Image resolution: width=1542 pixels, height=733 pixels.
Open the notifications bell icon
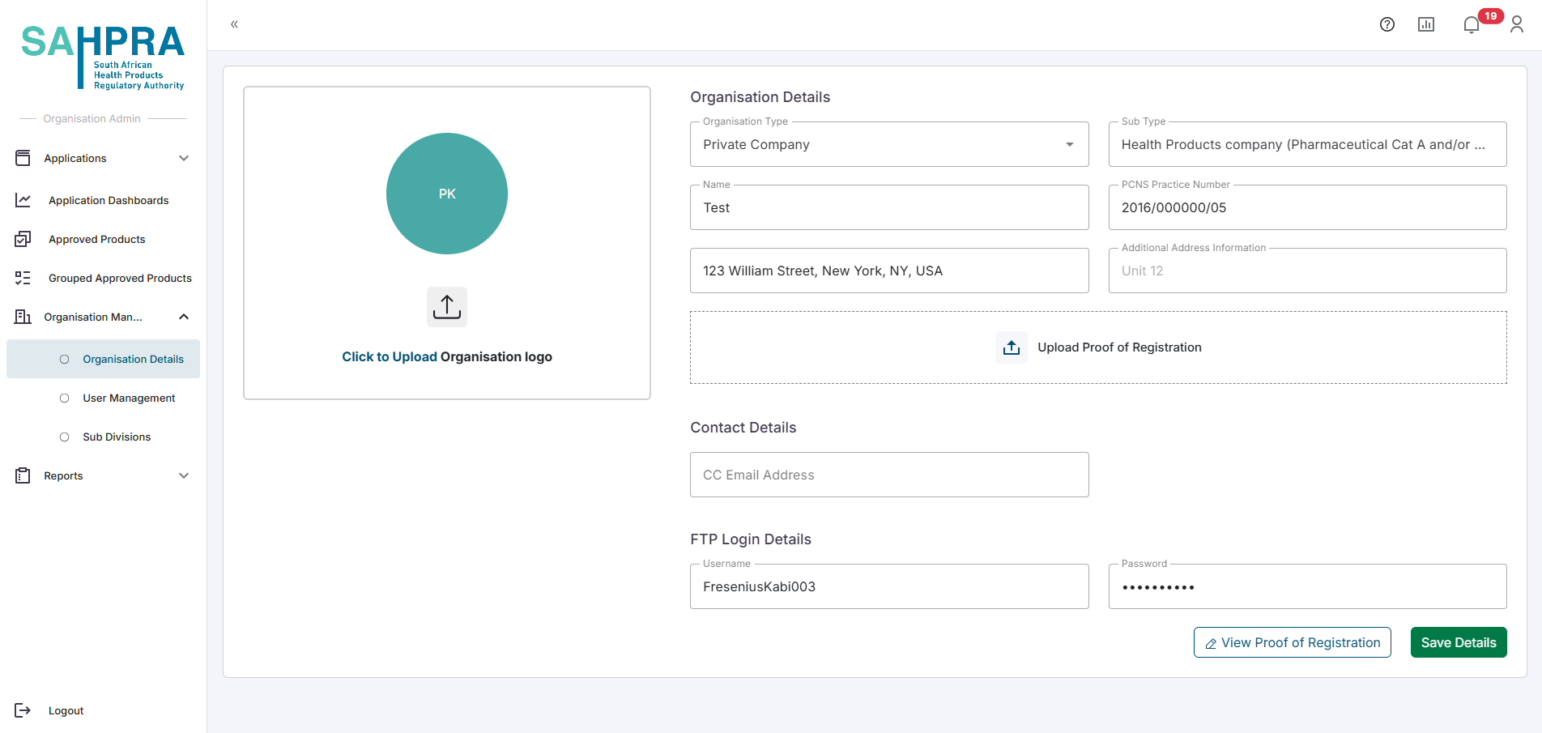1472,25
